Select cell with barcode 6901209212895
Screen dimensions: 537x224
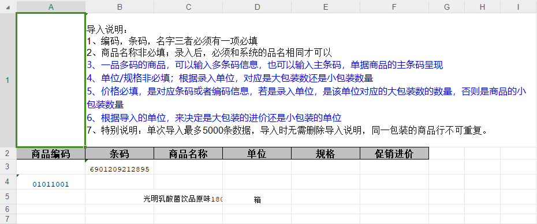(x=120, y=167)
